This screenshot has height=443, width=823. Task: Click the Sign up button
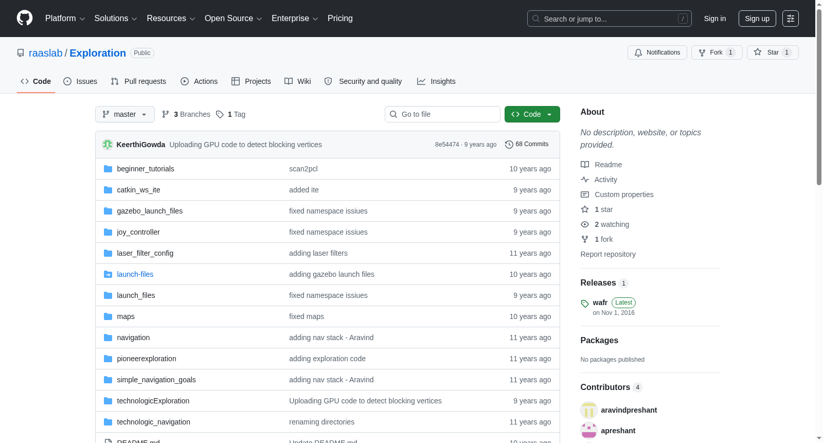757,19
